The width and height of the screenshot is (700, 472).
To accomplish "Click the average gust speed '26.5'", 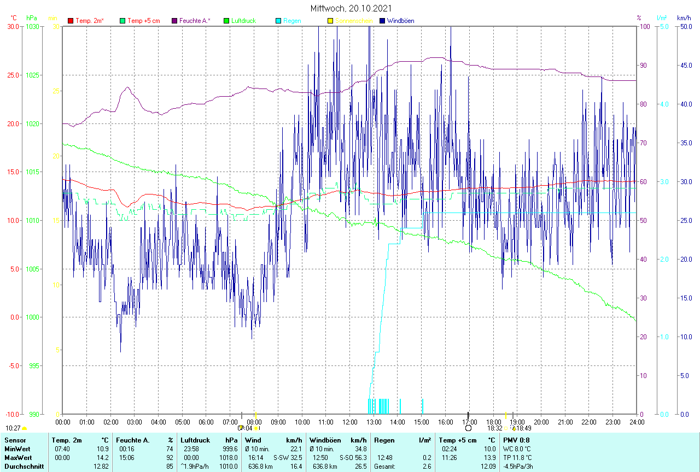I will point(360,467).
